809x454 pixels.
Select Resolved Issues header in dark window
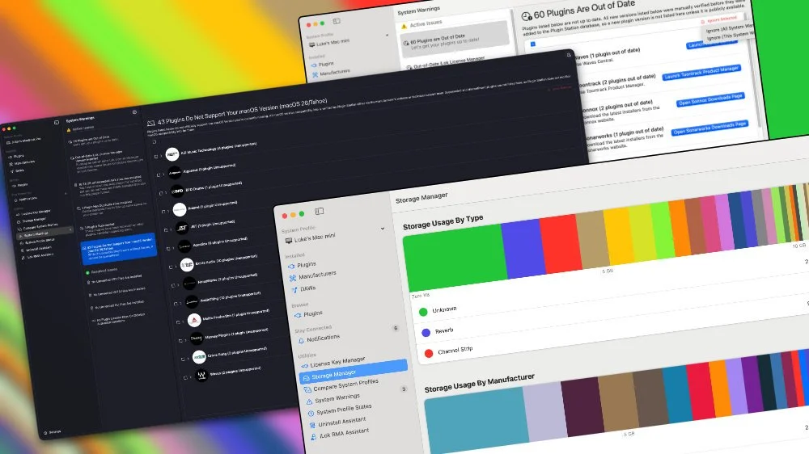[102, 271]
